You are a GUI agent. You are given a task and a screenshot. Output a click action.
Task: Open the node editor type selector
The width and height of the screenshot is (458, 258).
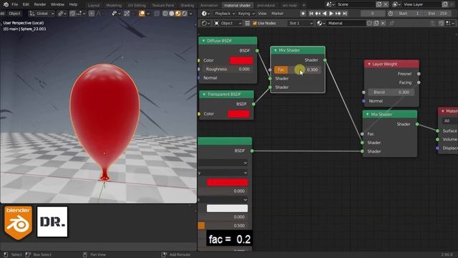click(205, 23)
